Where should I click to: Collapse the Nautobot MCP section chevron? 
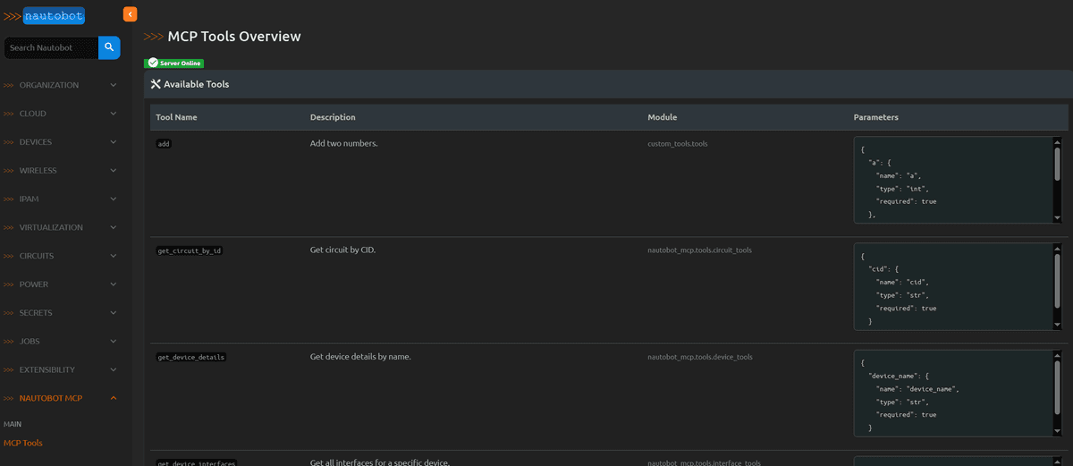point(114,398)
